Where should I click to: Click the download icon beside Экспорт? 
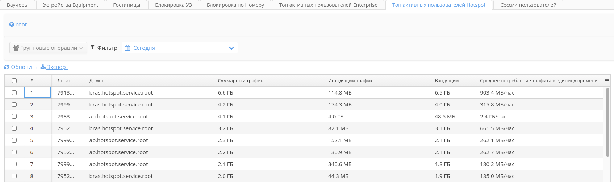pyautogui.click(x=43, y=67)
